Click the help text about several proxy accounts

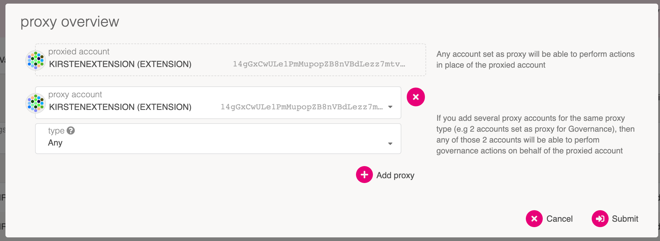(535, 134)
